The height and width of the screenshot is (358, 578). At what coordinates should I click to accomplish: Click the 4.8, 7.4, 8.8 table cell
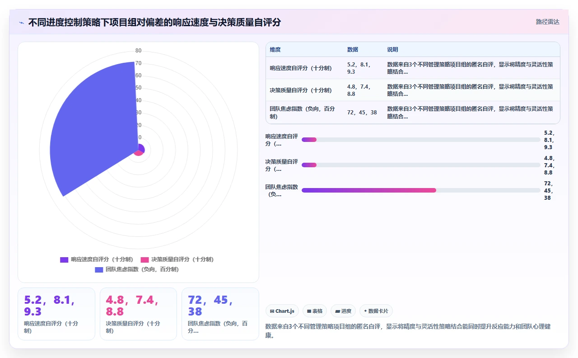coord(359,90)
